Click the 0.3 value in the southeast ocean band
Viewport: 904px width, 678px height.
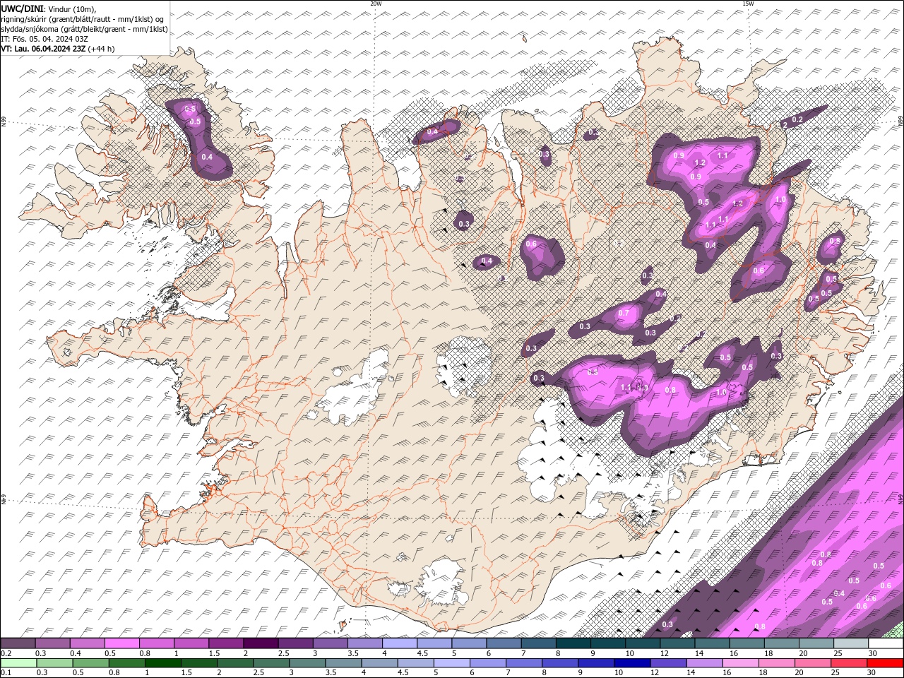667,624
